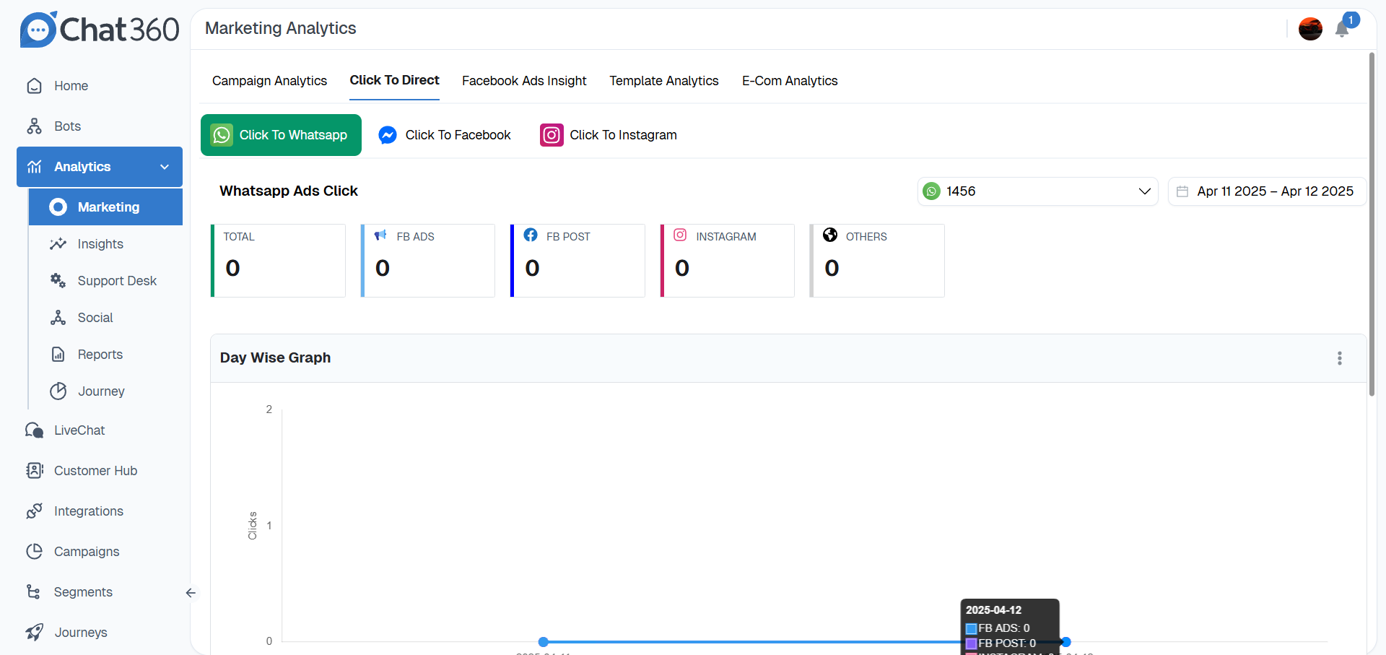This screenshot has width=1386, height=655.
Task: Open the Apr 11 – Apr 12 date picker
Action: [1267, 191]
